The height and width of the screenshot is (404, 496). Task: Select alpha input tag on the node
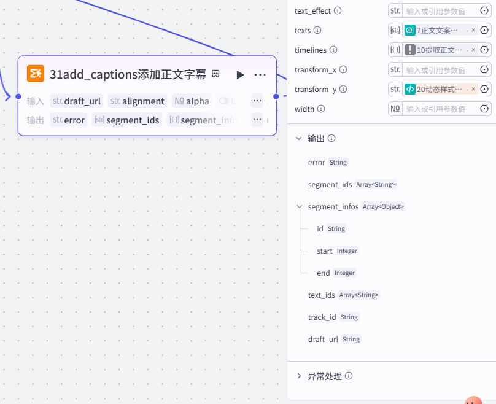tap(192, 101)
